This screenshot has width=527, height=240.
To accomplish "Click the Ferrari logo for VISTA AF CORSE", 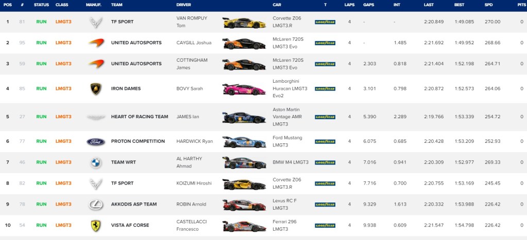I will [96, 226].
